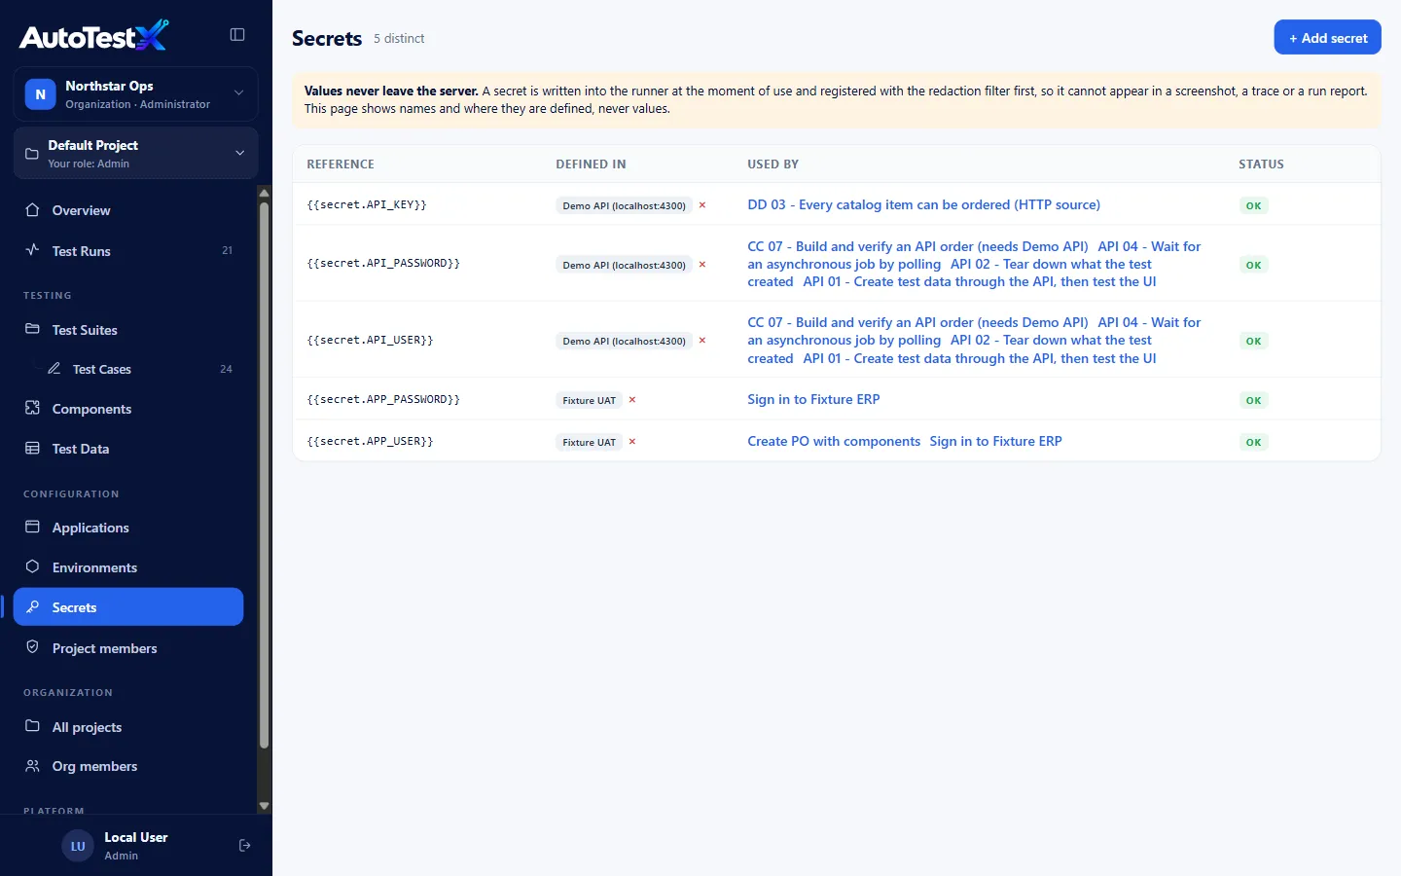The image size is (1401, 876).
Task: Remove Fixture UAT definition from APP_PASSWORD secret
Action: coord(632,400)
